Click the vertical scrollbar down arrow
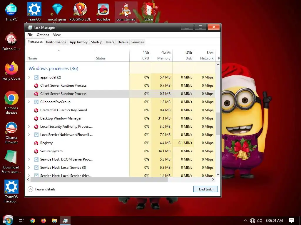Viewport: 301px width, 225px height. [218, 175]
